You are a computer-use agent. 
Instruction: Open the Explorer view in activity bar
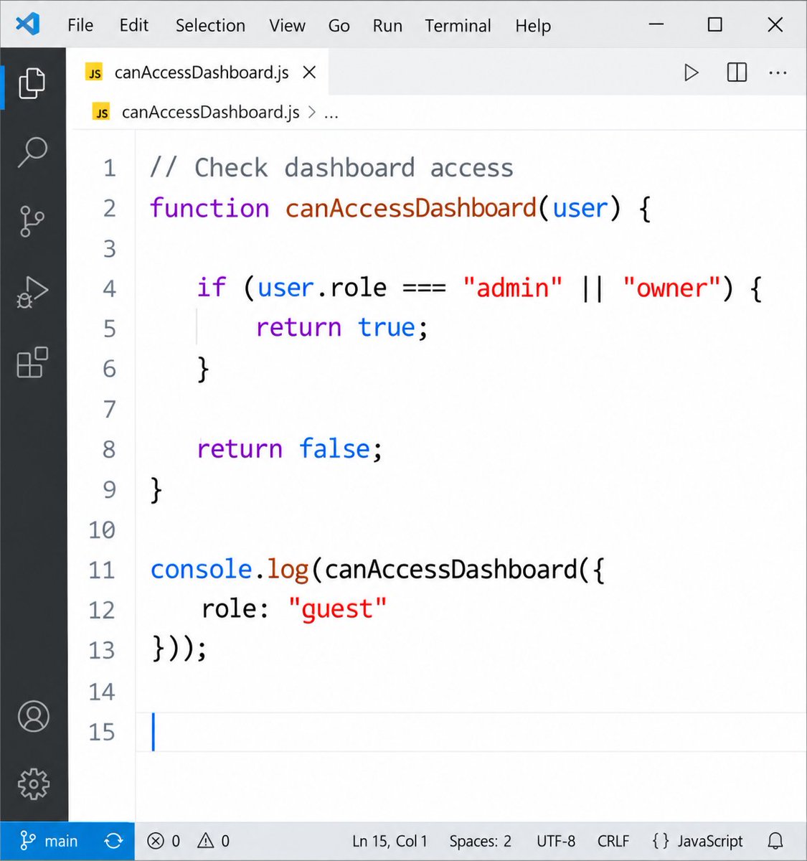click(x=32, y=83)
